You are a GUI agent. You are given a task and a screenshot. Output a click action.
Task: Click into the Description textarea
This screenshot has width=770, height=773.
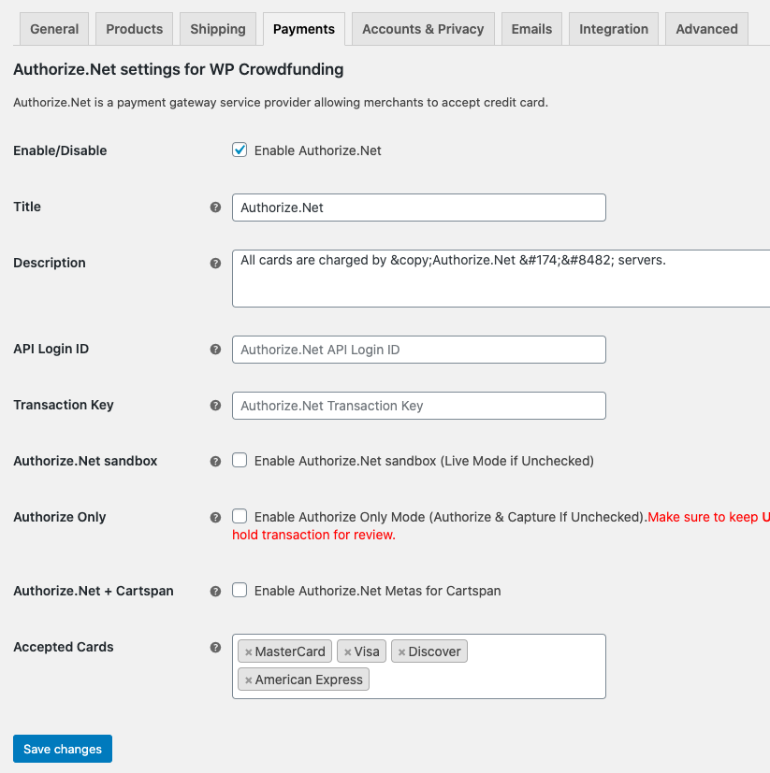[x=501, y=279]
